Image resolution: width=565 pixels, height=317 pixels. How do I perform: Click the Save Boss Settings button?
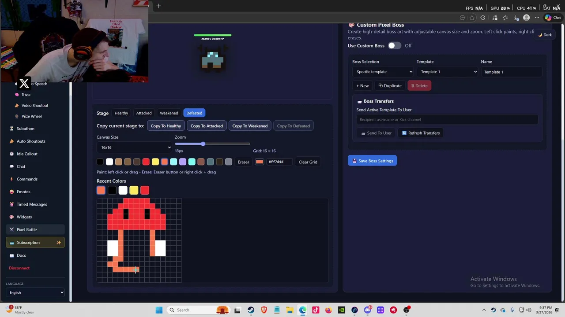(x=372, y=161)
